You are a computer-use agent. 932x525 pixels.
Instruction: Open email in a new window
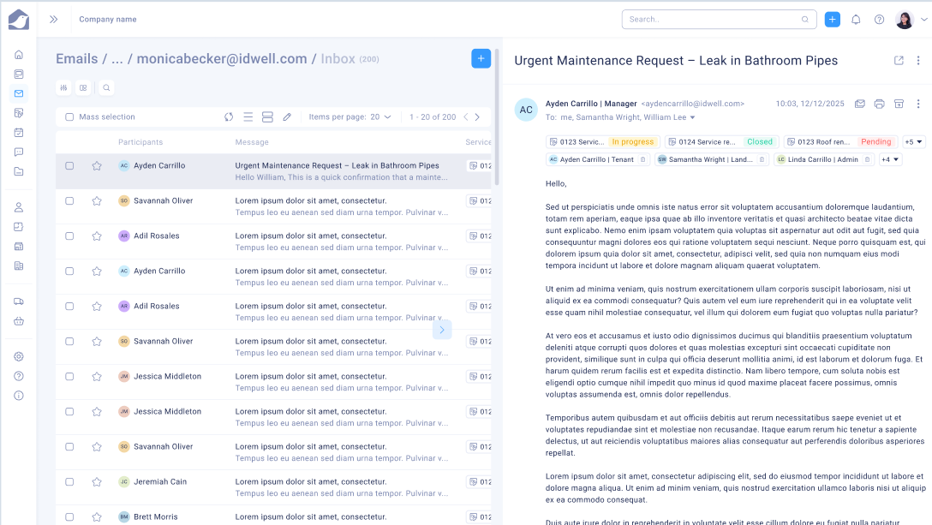point(899,61)
